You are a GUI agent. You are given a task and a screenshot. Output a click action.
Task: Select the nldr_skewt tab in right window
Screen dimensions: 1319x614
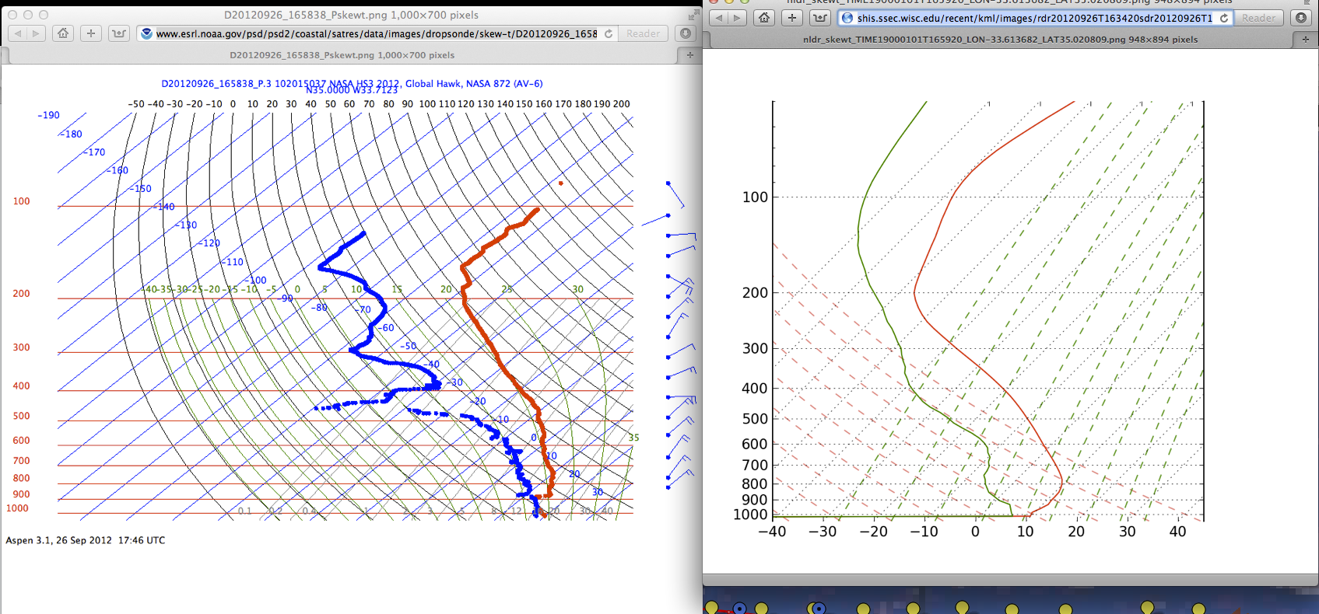point(1000,39)
